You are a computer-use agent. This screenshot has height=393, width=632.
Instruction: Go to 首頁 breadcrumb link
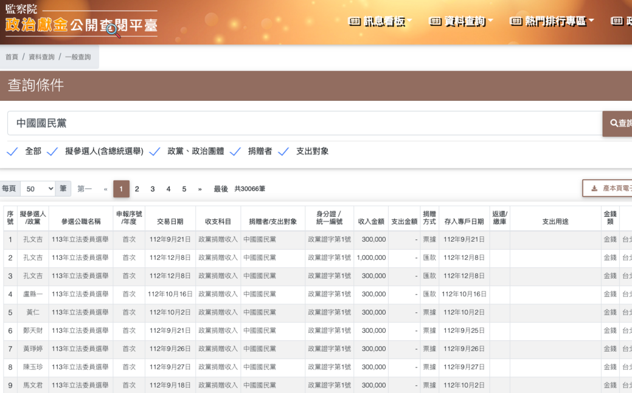pyautogui.click(x=12, y=56)
